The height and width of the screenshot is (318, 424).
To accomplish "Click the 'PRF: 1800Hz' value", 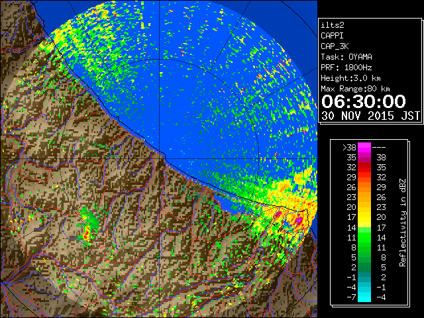I will tap(346, 68).
